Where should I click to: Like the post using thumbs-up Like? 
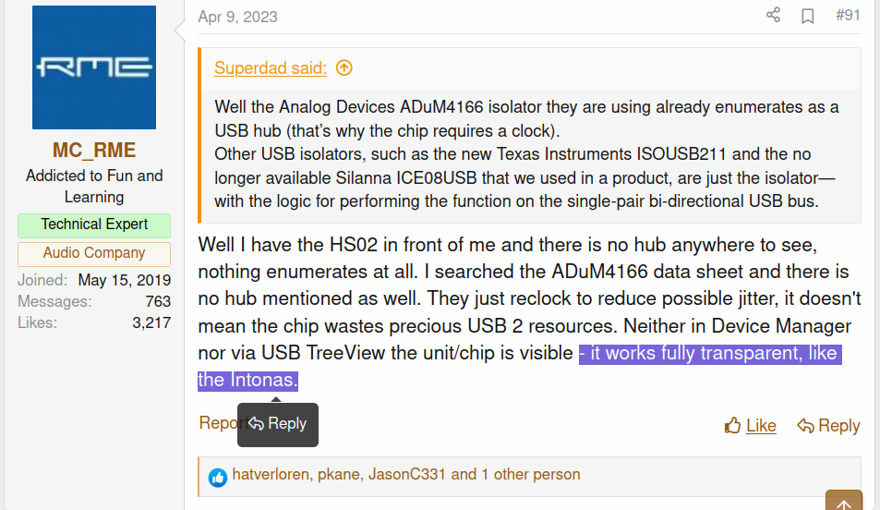(x=751, y=426)
